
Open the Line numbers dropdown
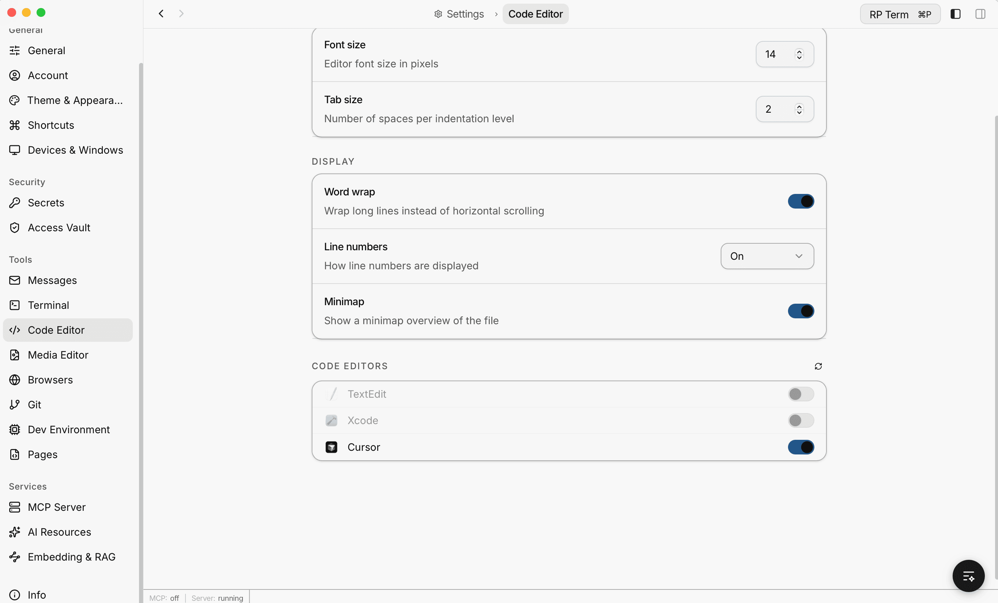click(767, 256)
